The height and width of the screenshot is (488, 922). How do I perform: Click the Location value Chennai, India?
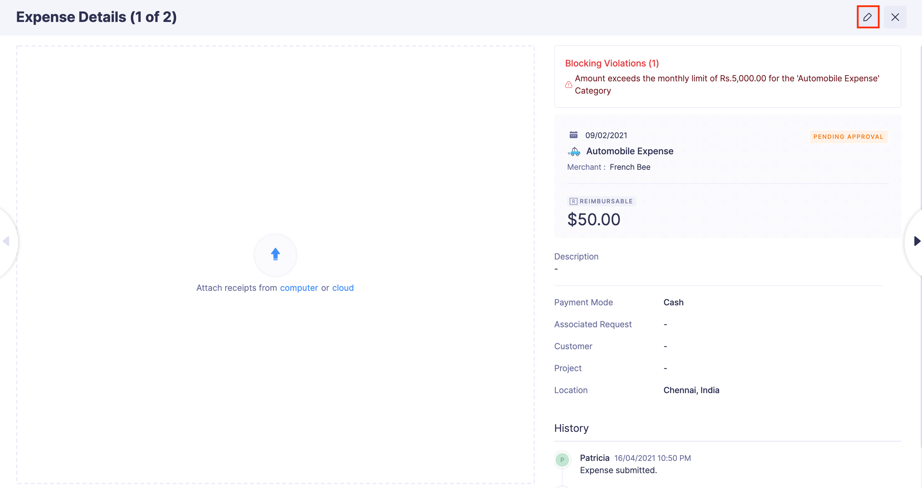[691, 390]
